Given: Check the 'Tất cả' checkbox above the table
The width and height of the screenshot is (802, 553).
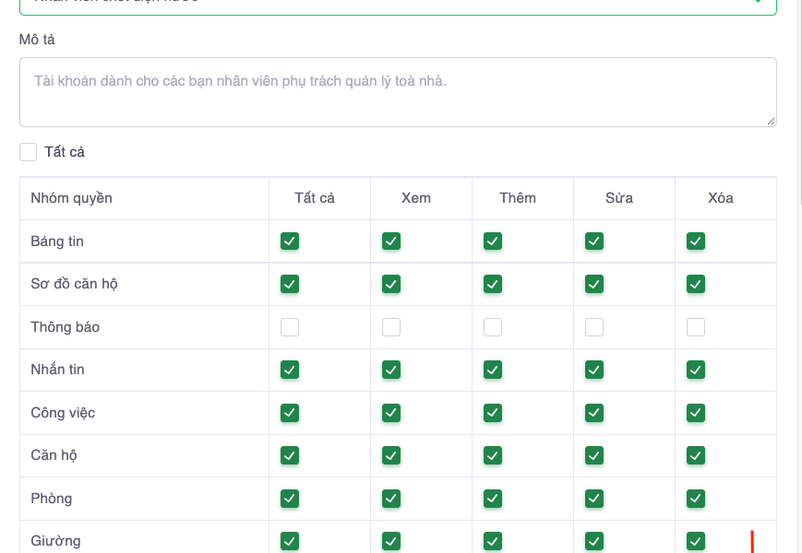Looking at the screenshot, I should tap(29, 152).
